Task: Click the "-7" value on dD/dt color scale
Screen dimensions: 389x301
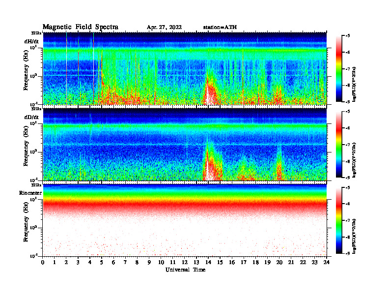Action: click(348, 145)
